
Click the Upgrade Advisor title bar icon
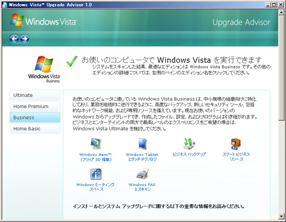4,5
